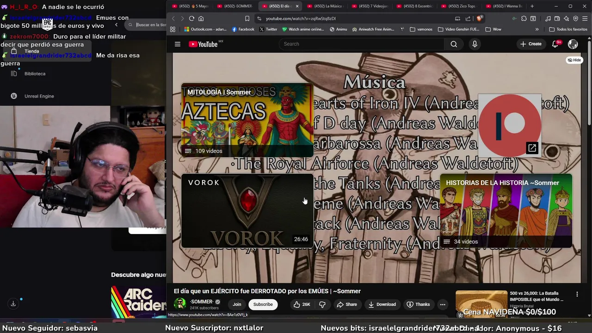
Task: Close the active El día browser tab
Action: coord(297,6)
